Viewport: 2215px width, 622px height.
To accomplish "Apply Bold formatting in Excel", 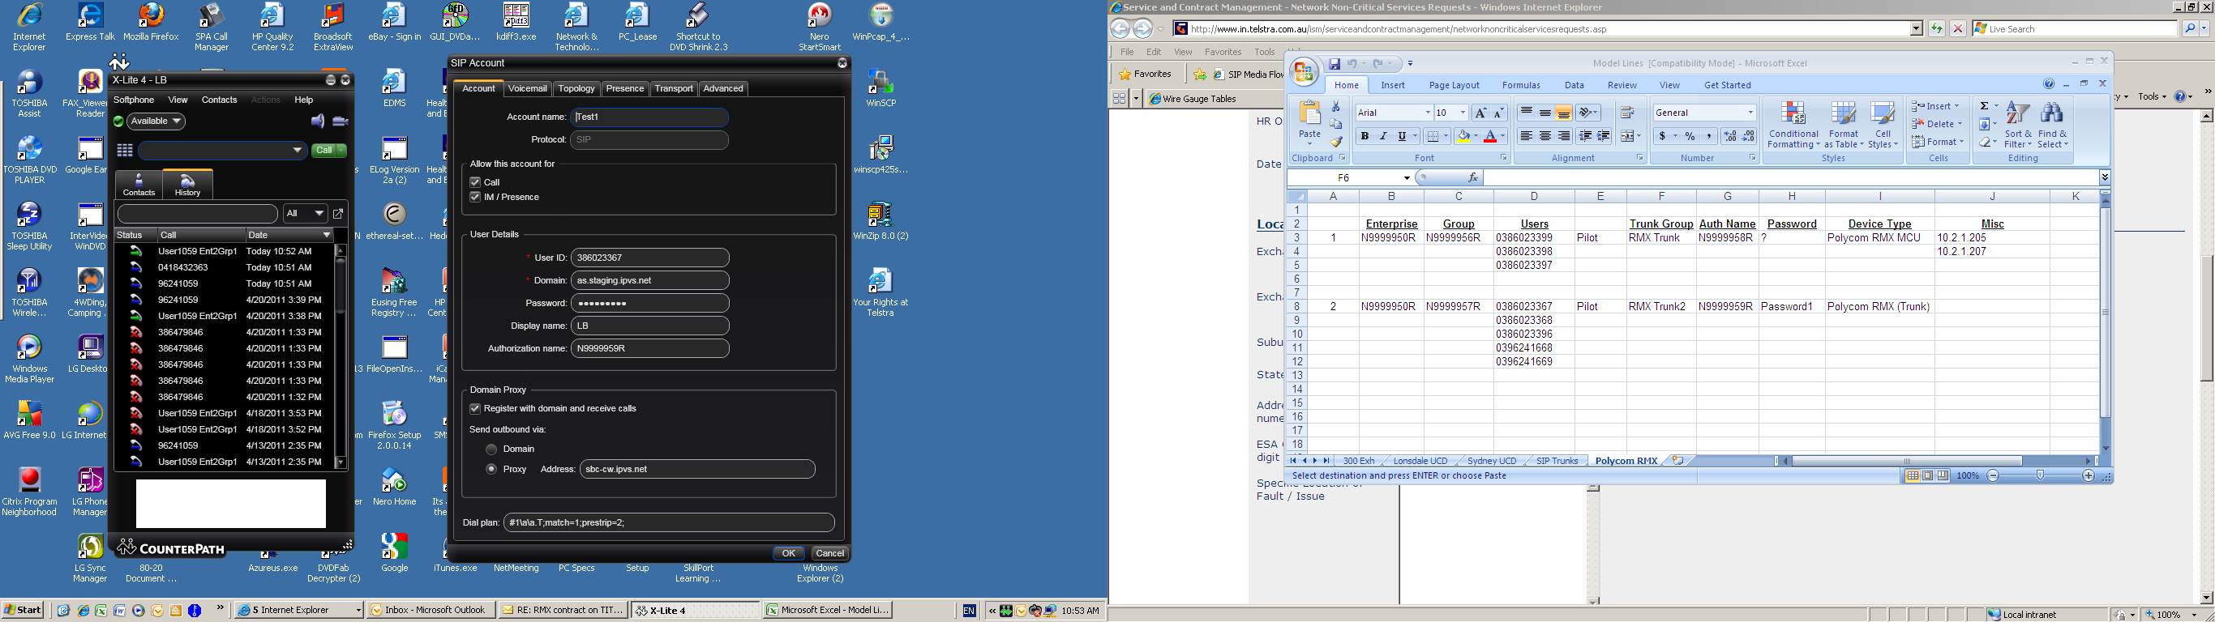I will (x=1365, y=136).
